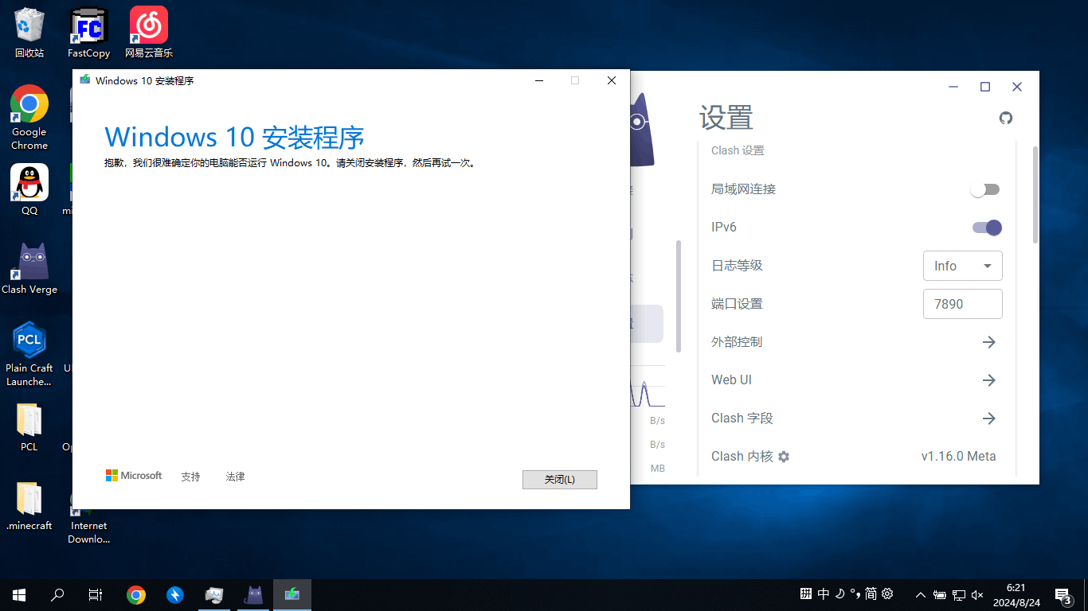
Task: Click the network tray icon
Action: (959, 595)
